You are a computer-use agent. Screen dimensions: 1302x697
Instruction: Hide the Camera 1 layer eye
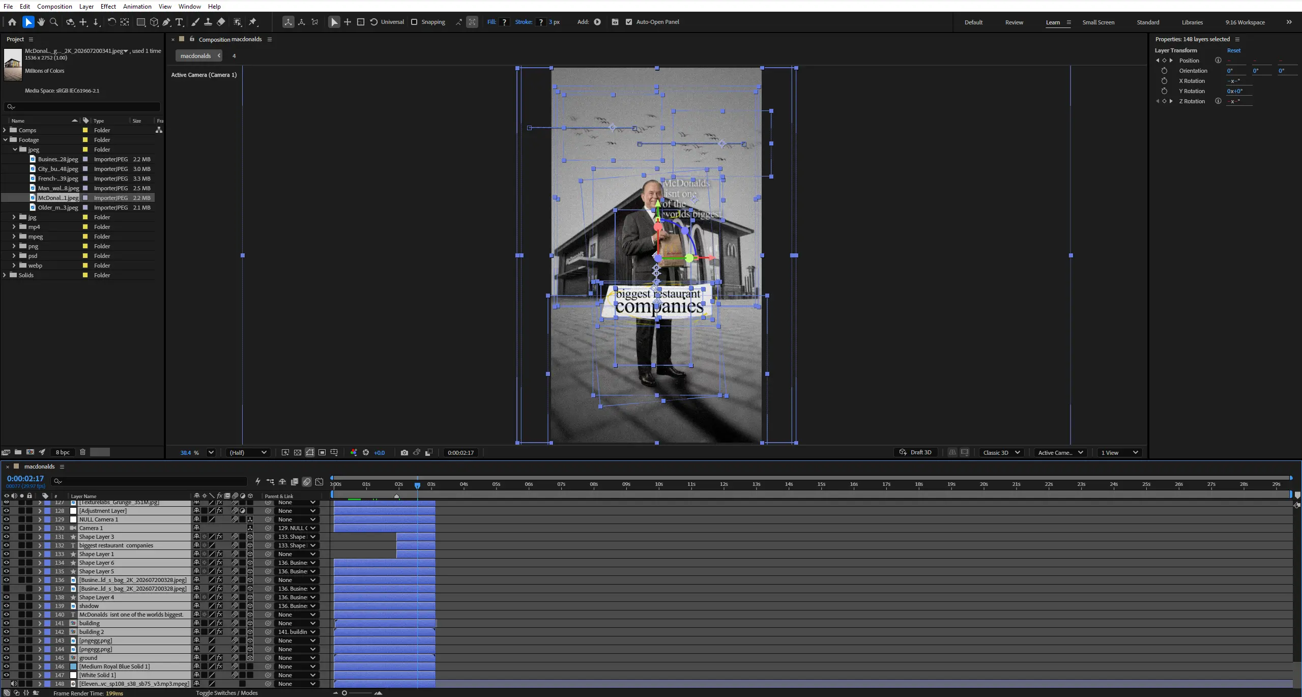6,528
